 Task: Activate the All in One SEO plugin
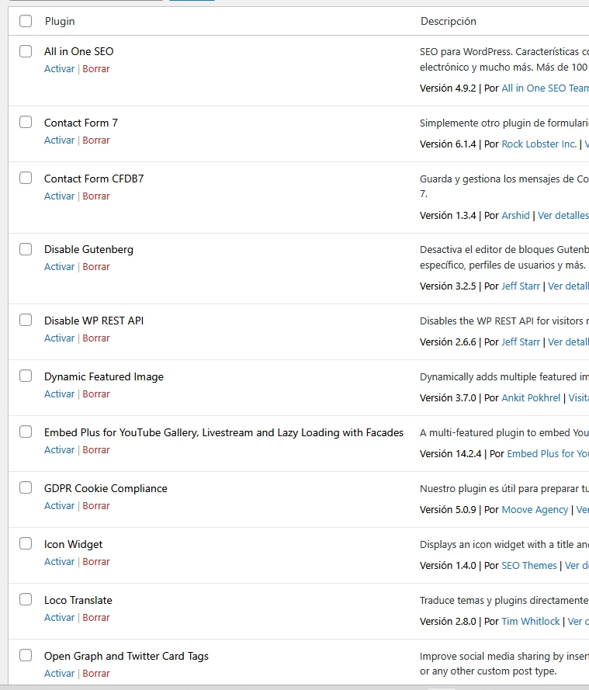point(60,68)
